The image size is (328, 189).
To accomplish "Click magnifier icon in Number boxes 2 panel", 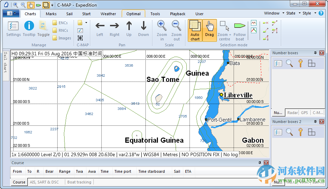I will click(x=289, y=132).
